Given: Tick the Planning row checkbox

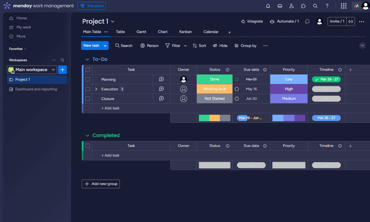Looking at the screenshot, I should tap(88, 79).
